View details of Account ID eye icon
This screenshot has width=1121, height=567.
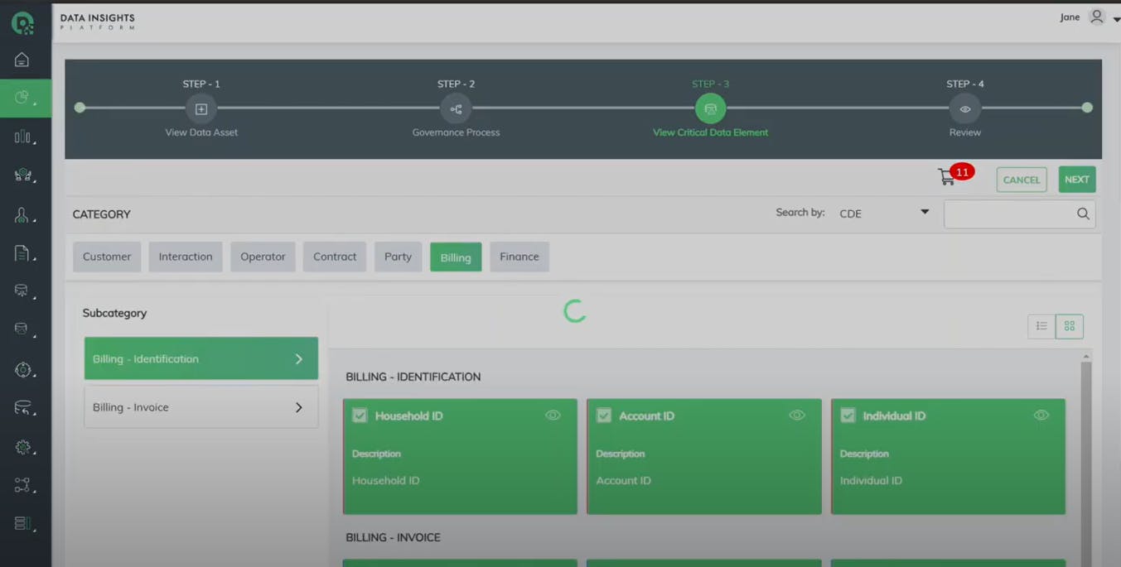[797, 416]
